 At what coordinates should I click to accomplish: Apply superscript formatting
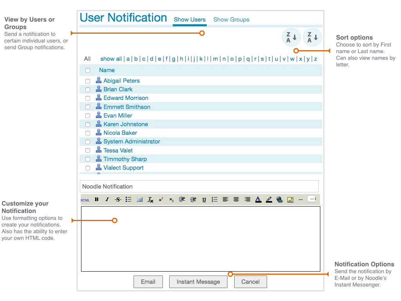tap(161, 199)
